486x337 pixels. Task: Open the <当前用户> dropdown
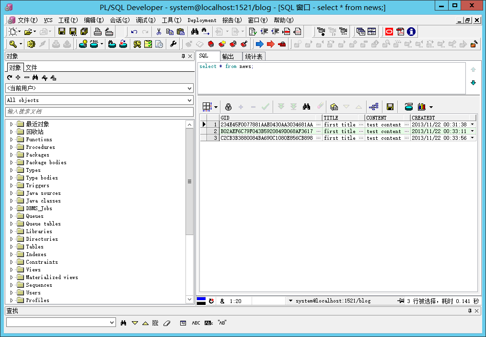[189, 89]
